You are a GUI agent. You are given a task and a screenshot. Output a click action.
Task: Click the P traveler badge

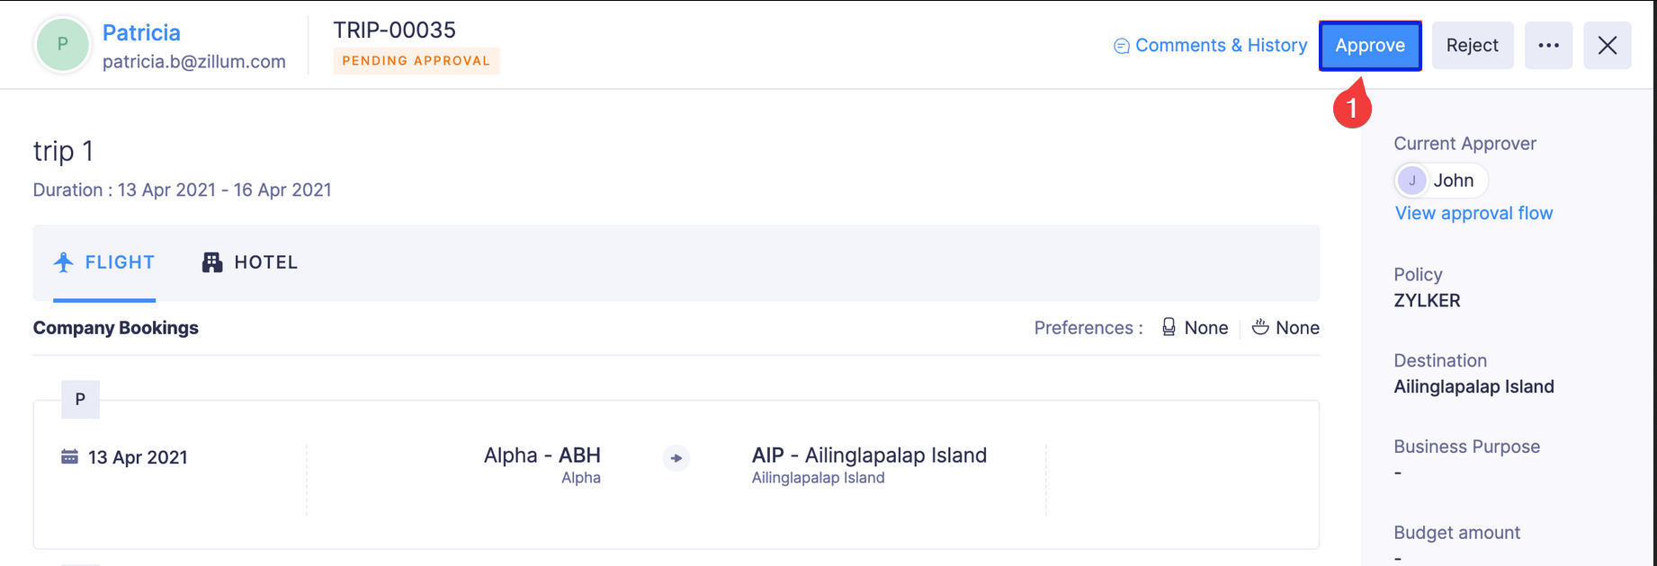click(80, 400)
